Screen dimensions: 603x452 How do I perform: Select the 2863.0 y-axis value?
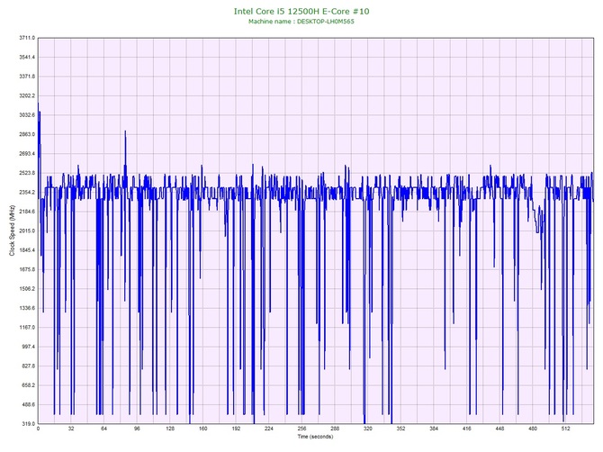point(27,134)
